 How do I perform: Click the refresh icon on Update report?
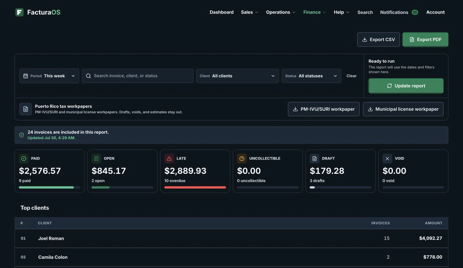tap(389, 86)
